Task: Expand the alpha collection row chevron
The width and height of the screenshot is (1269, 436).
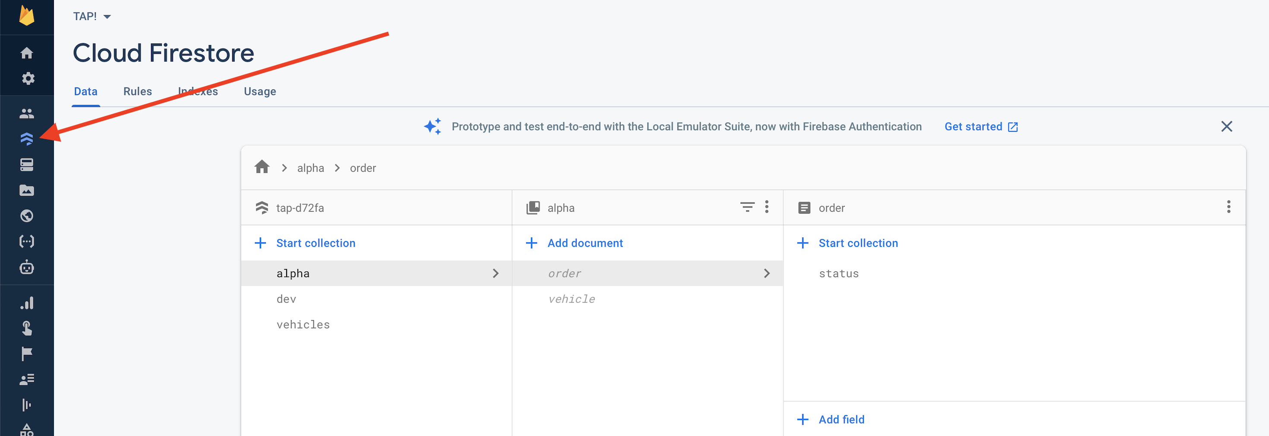Action: [x=496, y=273]
